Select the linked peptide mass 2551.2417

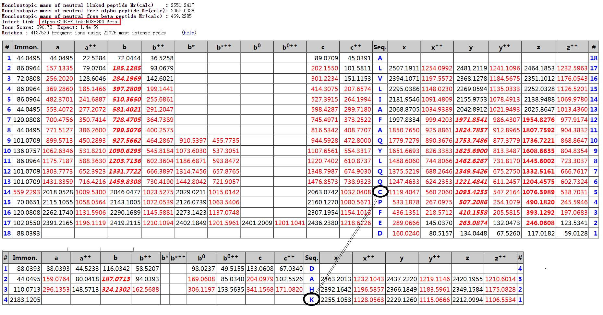[182, 5]
